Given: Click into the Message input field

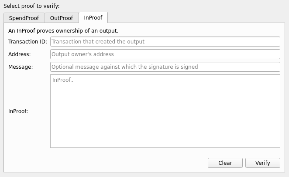Looking at the screenshot, I should [x=165, y=67].
